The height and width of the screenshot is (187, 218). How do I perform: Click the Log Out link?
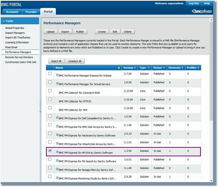[x=194, y=3]
